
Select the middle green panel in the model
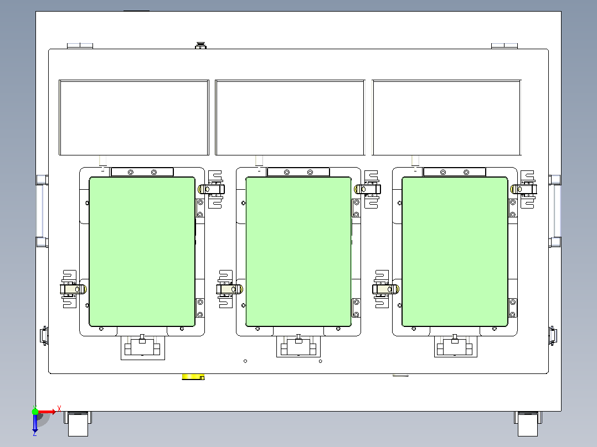[x=298, y=252]
